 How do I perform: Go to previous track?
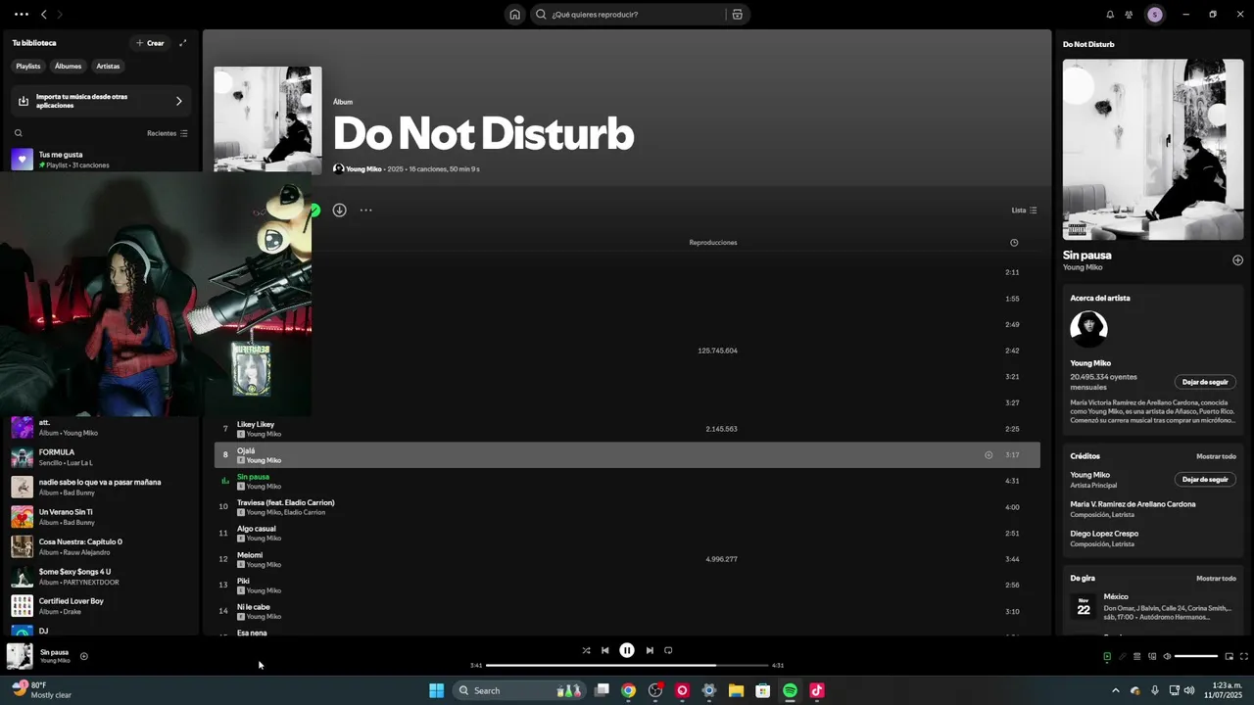604,650
